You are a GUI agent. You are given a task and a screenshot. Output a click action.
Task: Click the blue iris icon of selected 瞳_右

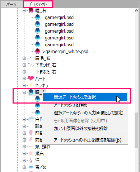[31, 92]
